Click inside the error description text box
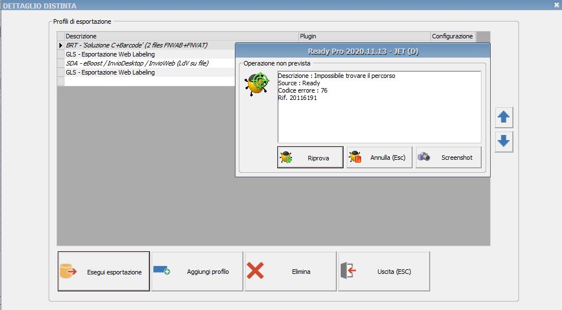The height and width of the screenshot is (310, 562). click(379, 107)
